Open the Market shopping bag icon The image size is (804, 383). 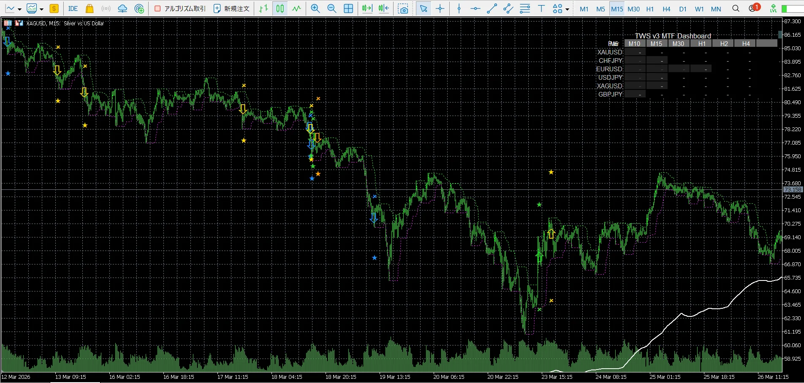click(x=89, y=8)
